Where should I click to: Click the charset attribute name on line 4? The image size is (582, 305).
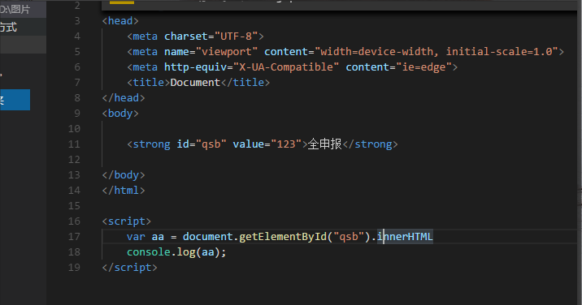186,37
